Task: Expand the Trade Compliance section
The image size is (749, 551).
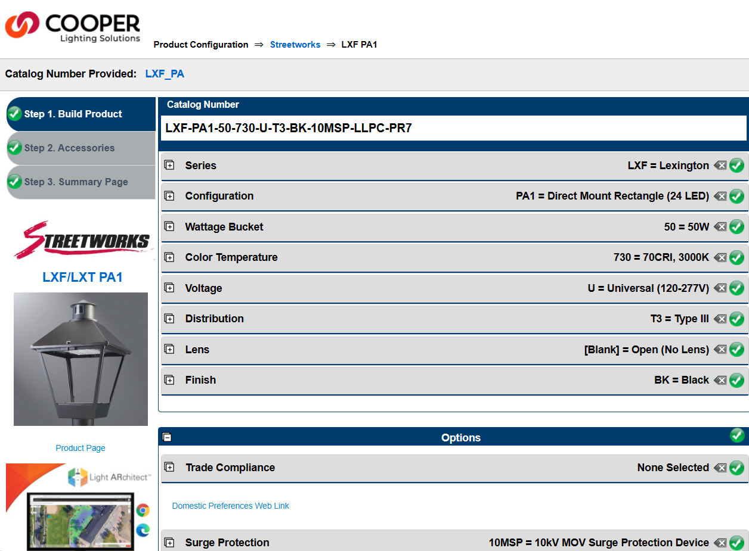Action: coord(169,468)
